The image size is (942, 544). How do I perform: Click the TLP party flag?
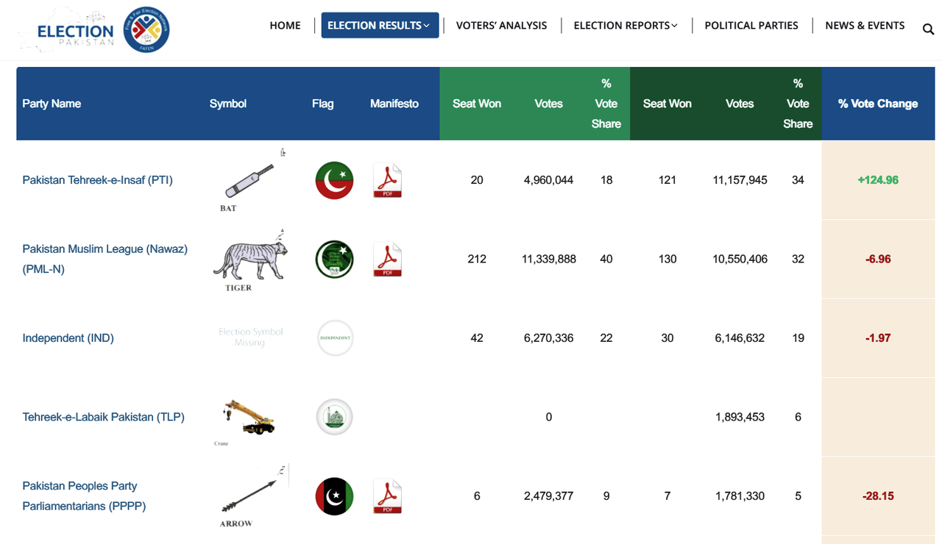pos(335,417)
